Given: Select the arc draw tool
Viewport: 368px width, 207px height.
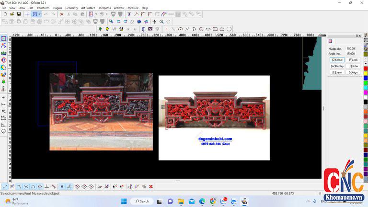Looking at the screenshot, I should 180,29.
